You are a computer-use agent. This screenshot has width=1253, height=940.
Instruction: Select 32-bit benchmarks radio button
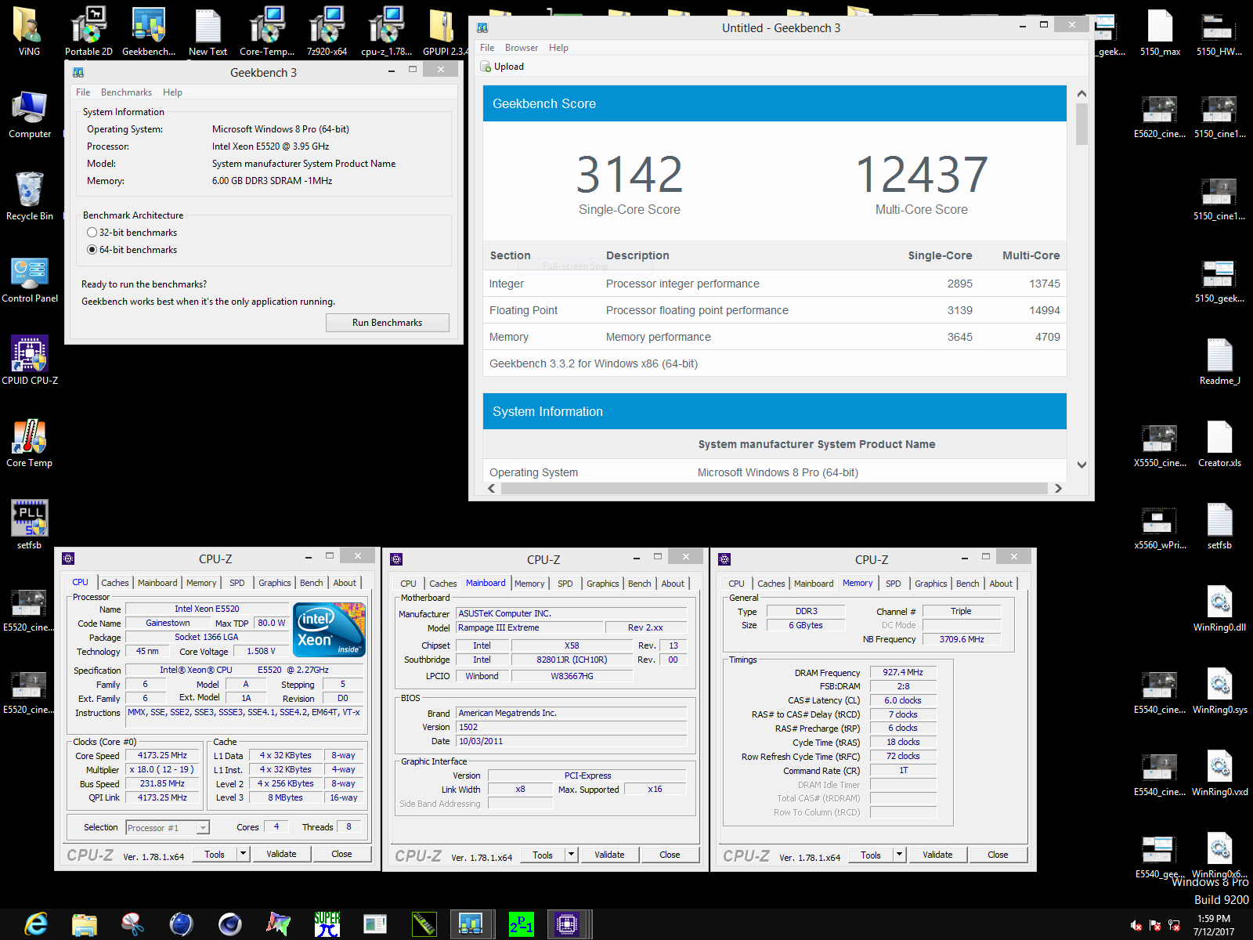click(x=92, y=233)
